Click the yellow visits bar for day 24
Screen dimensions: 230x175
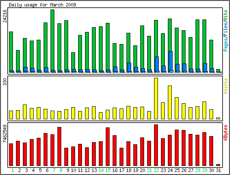pos(170,102)
